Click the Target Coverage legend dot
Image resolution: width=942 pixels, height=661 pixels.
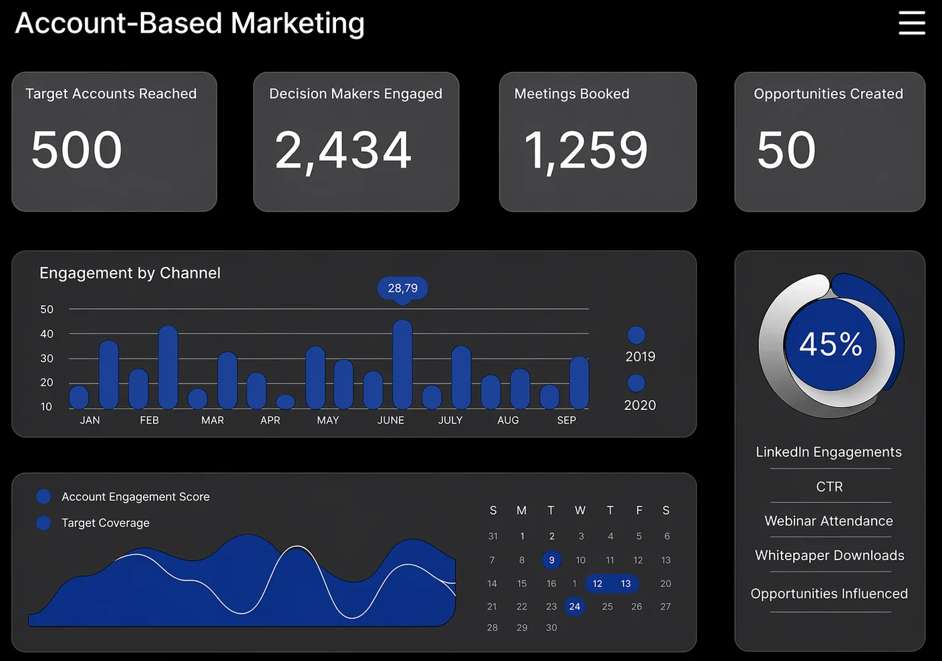[x=43, y=523]
